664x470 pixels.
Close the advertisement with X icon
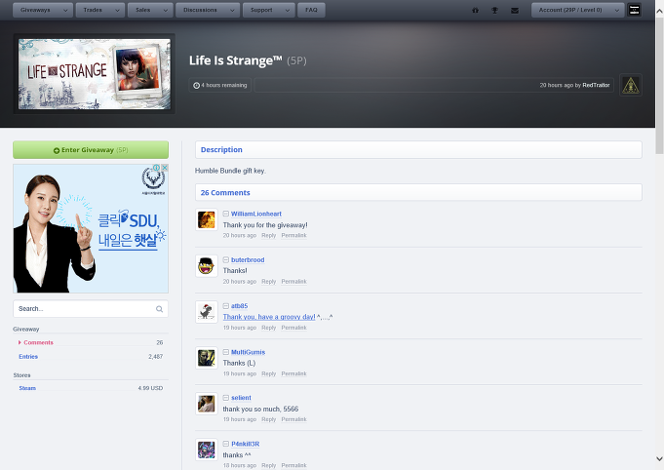coord(165,168)
